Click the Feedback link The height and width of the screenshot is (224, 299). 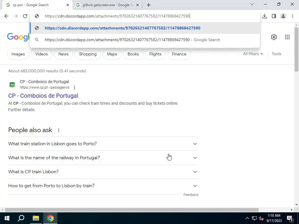[x=191, y=195]
